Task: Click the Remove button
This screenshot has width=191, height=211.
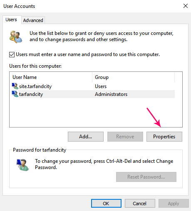Action: click(125, 137)
